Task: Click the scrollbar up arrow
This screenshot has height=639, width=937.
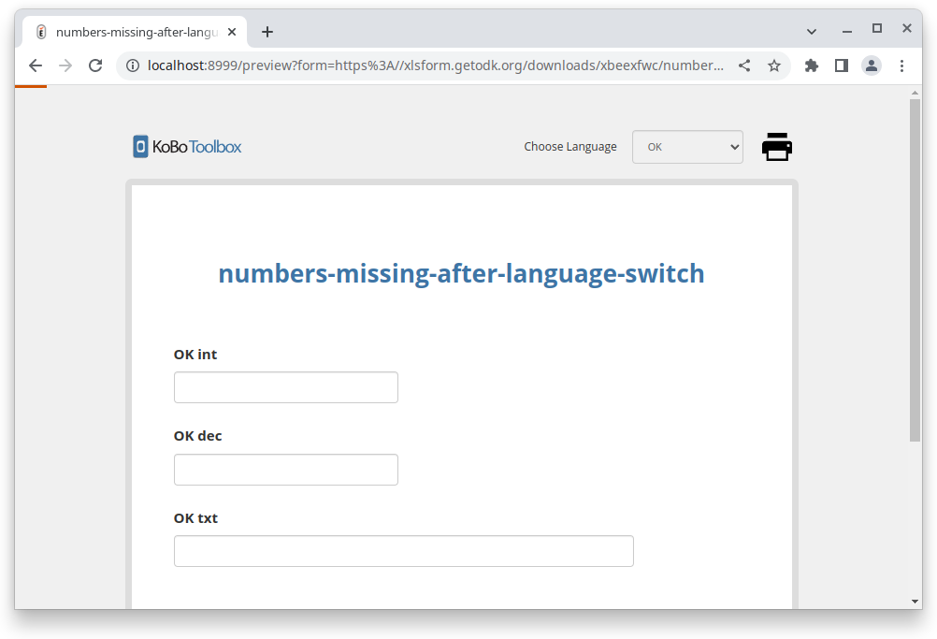Action: (915, 93)
